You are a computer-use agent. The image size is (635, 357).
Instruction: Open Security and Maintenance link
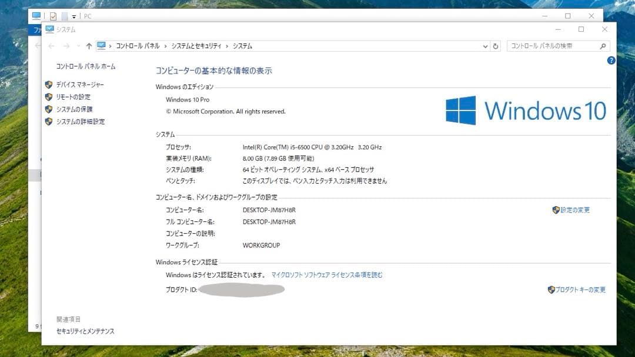[x=85, y=331]
